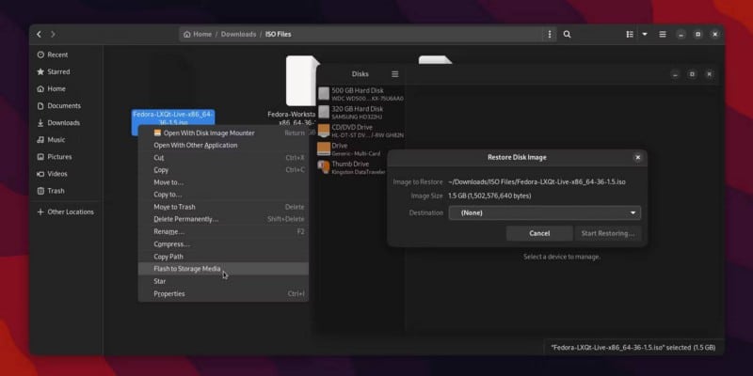753x376 pixels.
Task: Select the 320 GB Hard Disk in Disks
Action: point(360,112)
